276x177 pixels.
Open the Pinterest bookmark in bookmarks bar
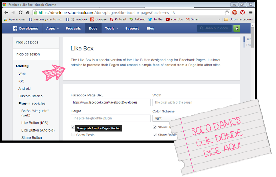(118, 19)
